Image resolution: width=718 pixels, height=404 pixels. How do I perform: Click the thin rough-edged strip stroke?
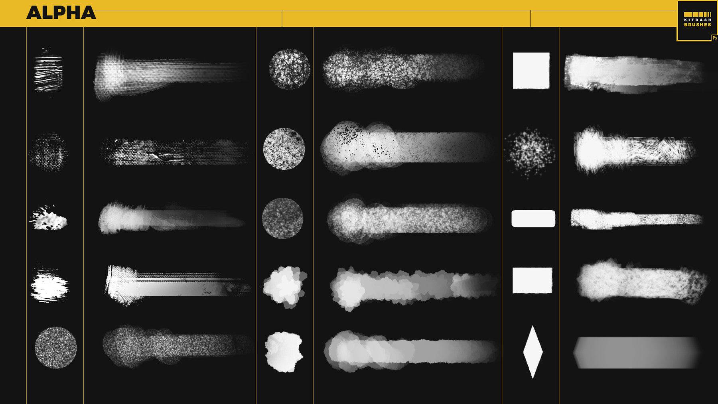pyautogui.click(x=637, y=219)
